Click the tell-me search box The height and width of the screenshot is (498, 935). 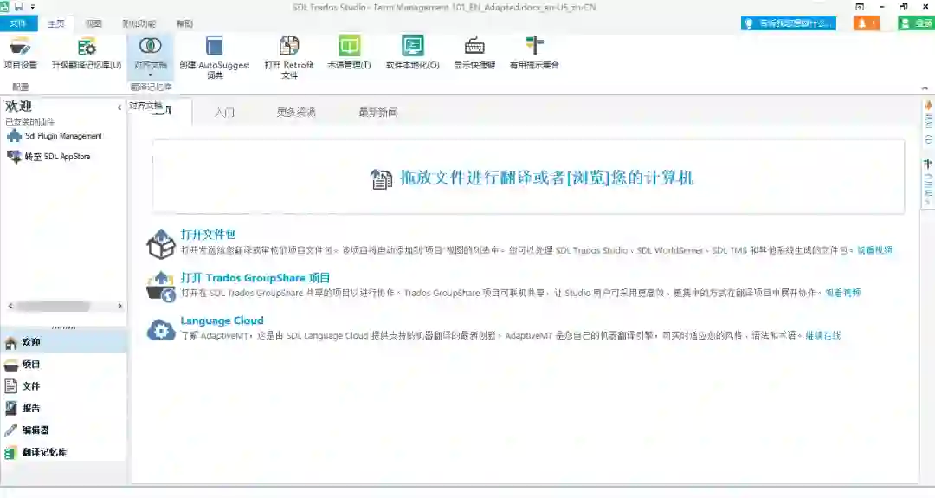[x=789, y=23]
